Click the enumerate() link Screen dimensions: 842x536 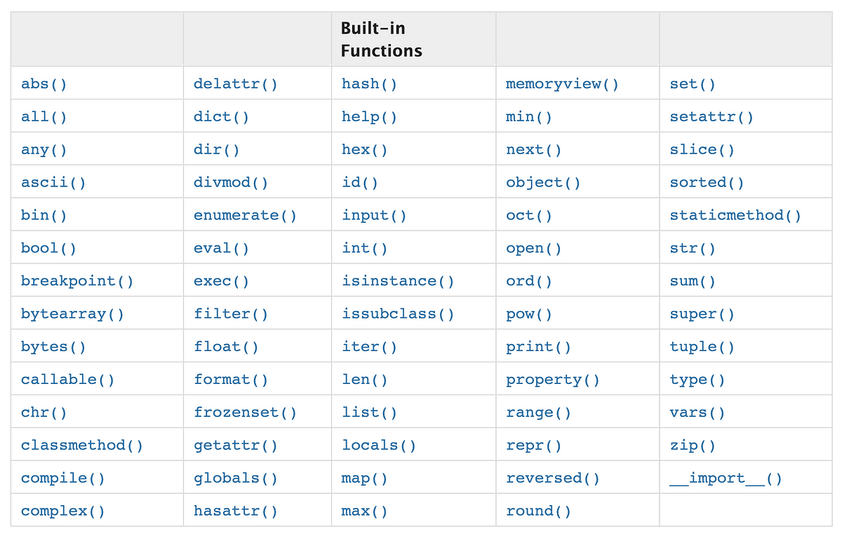point(245,216)
